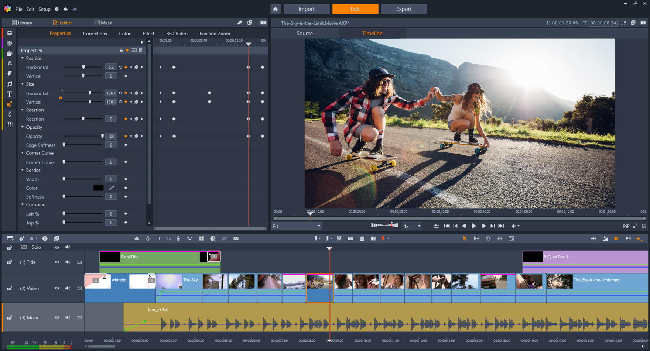Open the Fit zoom dropdown

297,226
